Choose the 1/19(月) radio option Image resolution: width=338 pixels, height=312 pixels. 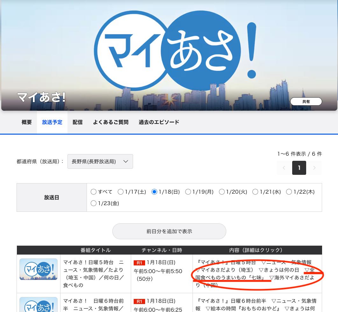(x=188, y=192)
